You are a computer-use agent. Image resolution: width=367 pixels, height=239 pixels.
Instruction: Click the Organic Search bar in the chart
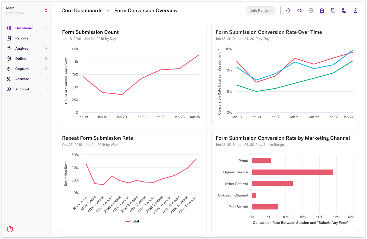[292, 172]
